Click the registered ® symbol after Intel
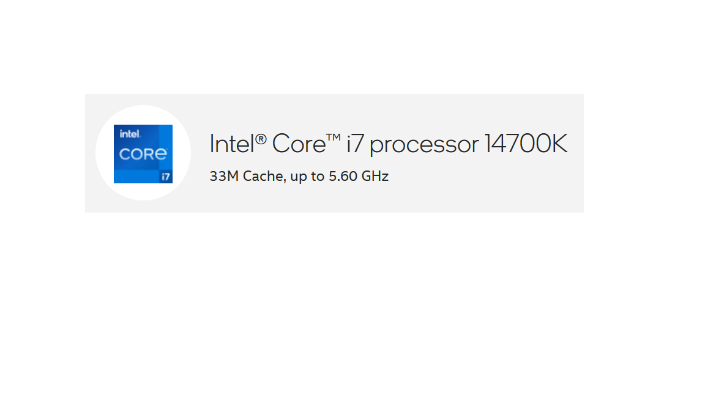The width and height of the screenshot is (705, 396). [x=261, y=139]
